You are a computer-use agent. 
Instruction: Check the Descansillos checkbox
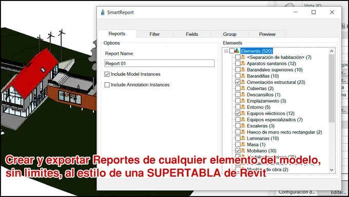coord(238,95)
